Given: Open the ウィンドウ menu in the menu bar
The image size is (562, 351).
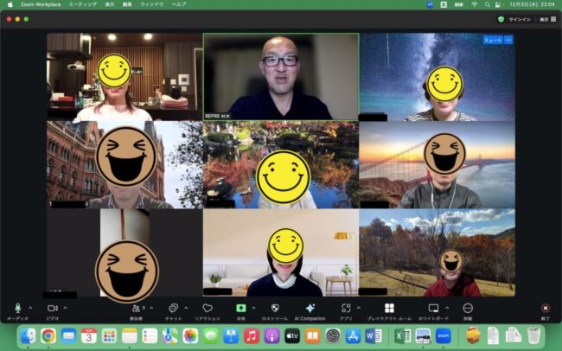Looking at the screenshot, I should tap(154, 4).
